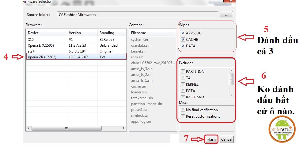Viewport: 299px width, 145px height.
Task: Select preset1.ta in Content list
Action: [139, 110]
